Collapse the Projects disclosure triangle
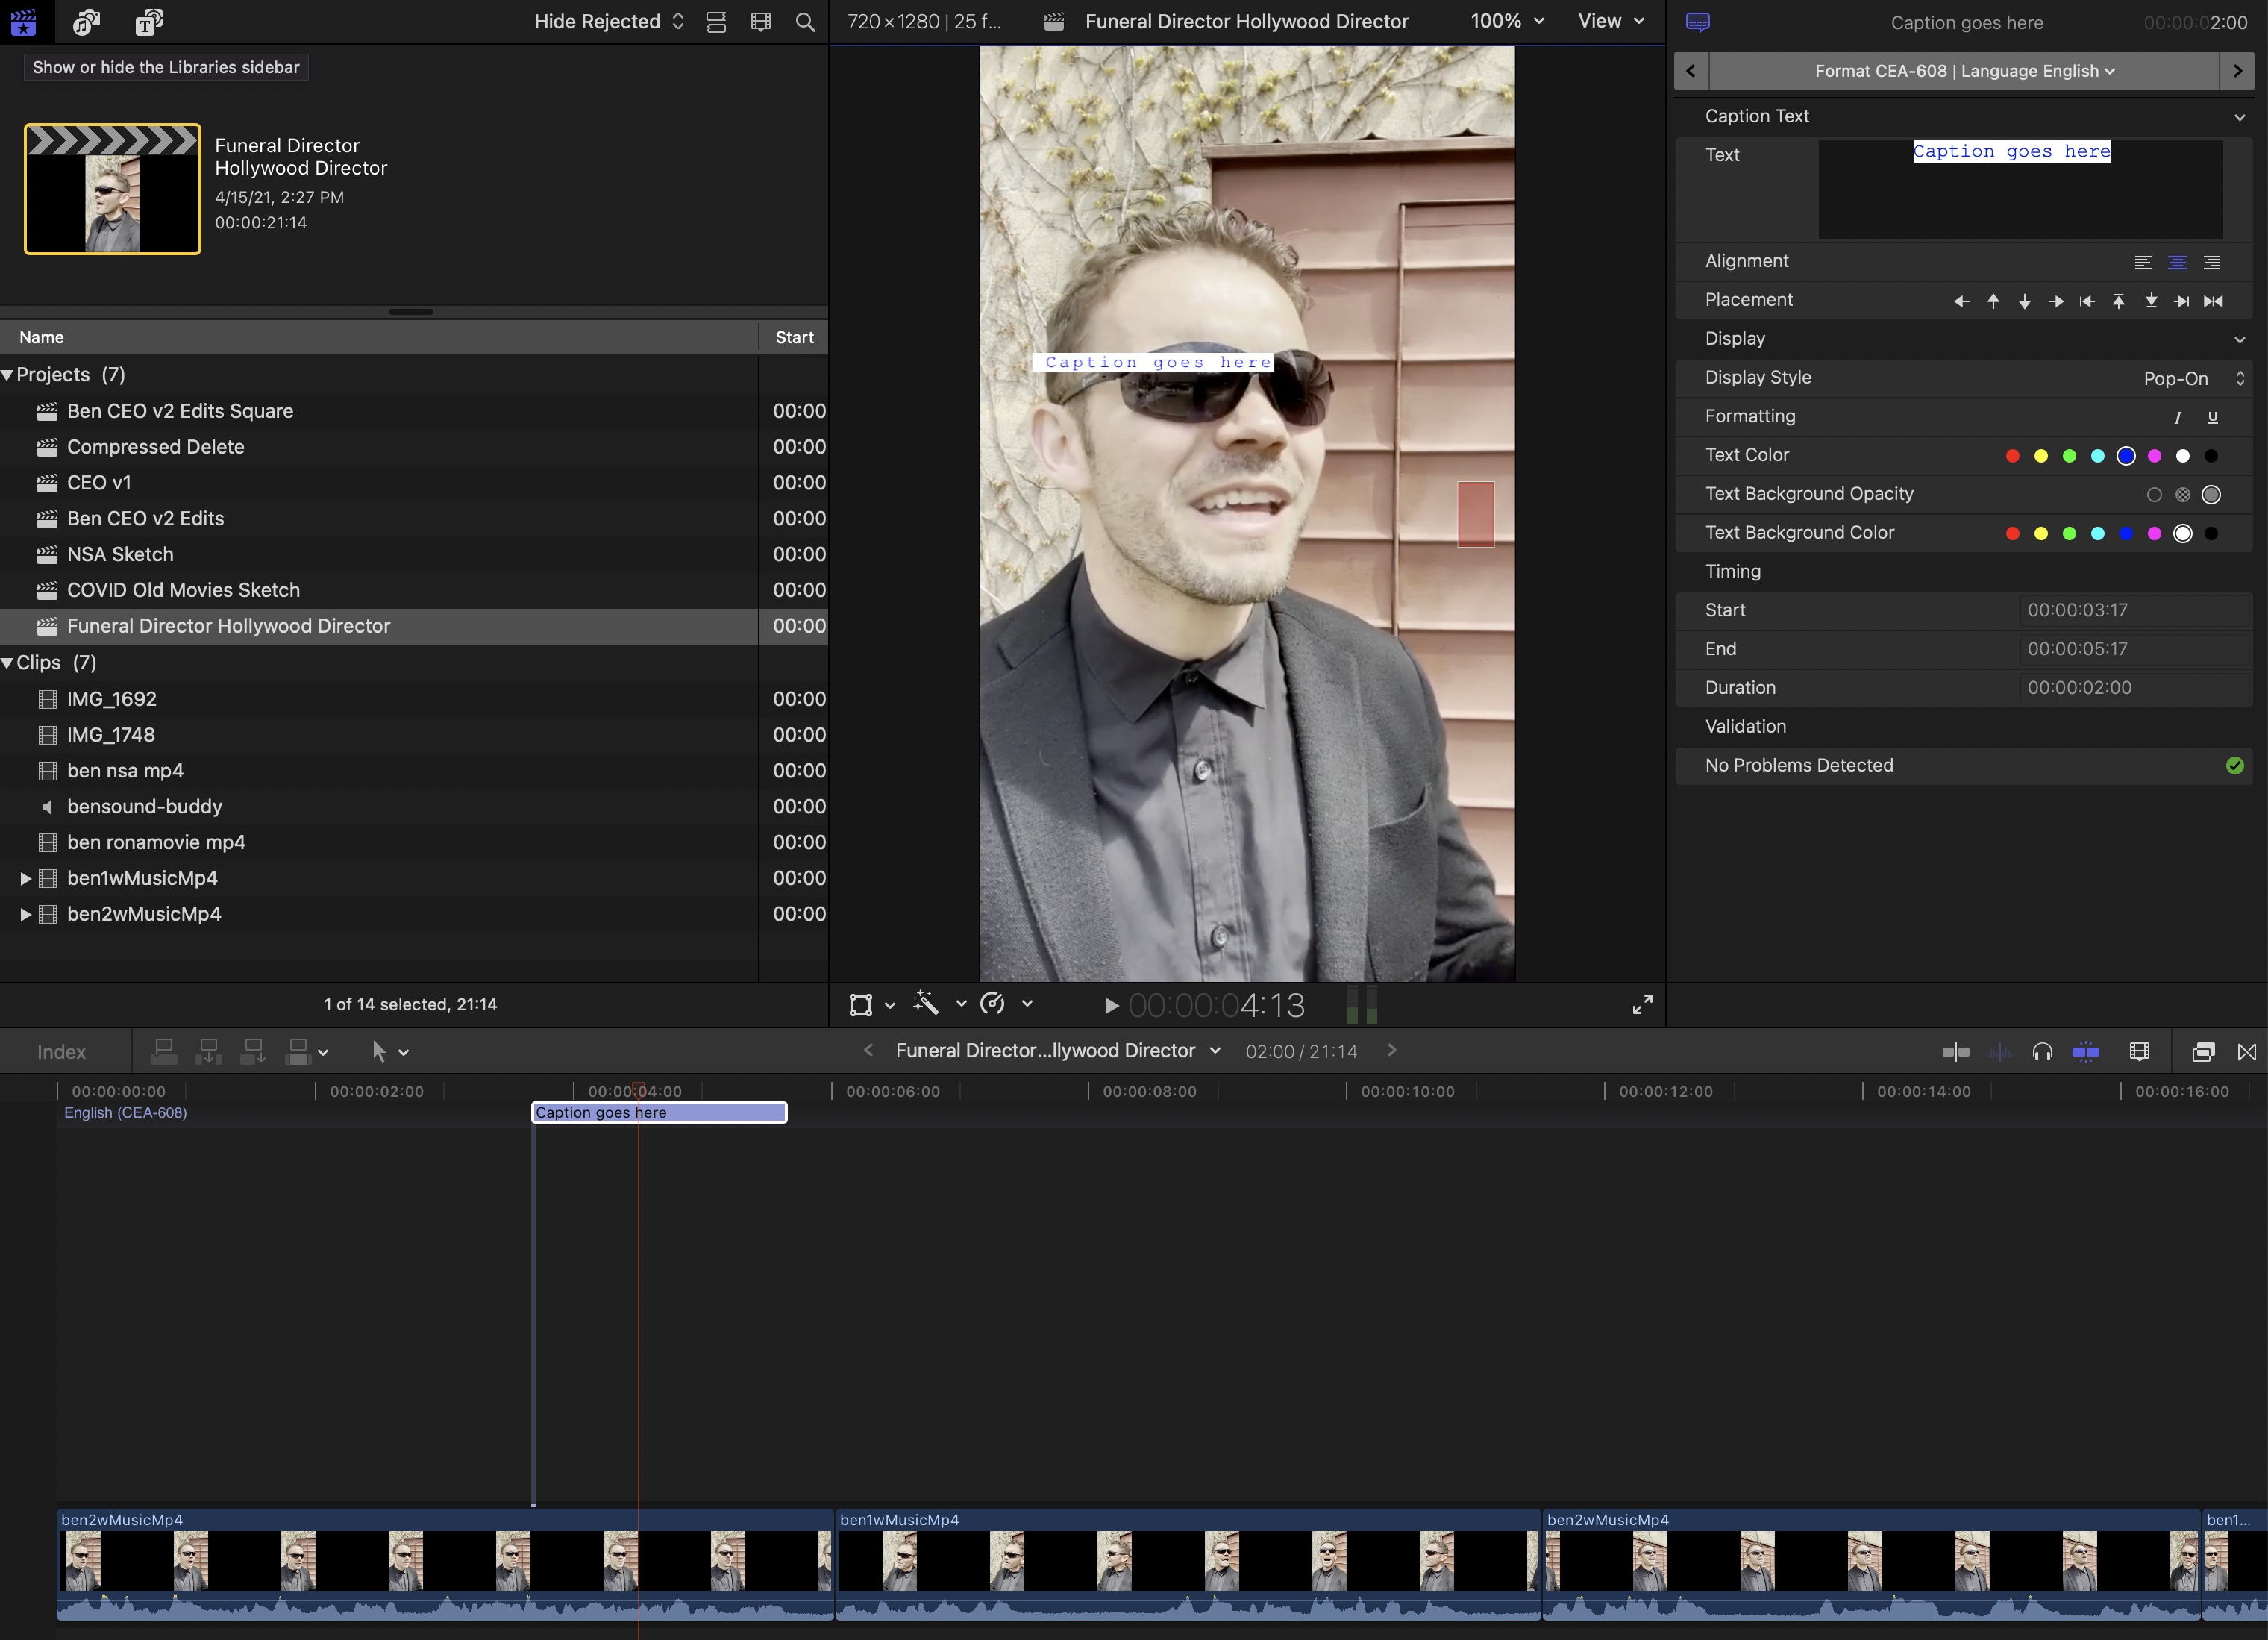 click(x=8, y=375)
